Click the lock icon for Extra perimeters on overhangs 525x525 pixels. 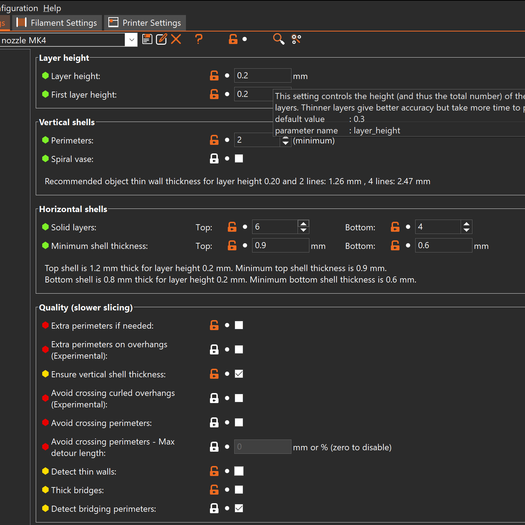[214, 349]
